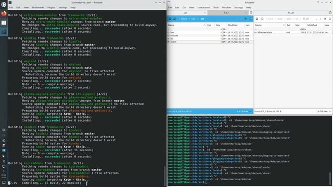Click in the Krusader embedded terminal prompt
The image size is (333, 187).
pyautogui.click(x=207, y=182)
